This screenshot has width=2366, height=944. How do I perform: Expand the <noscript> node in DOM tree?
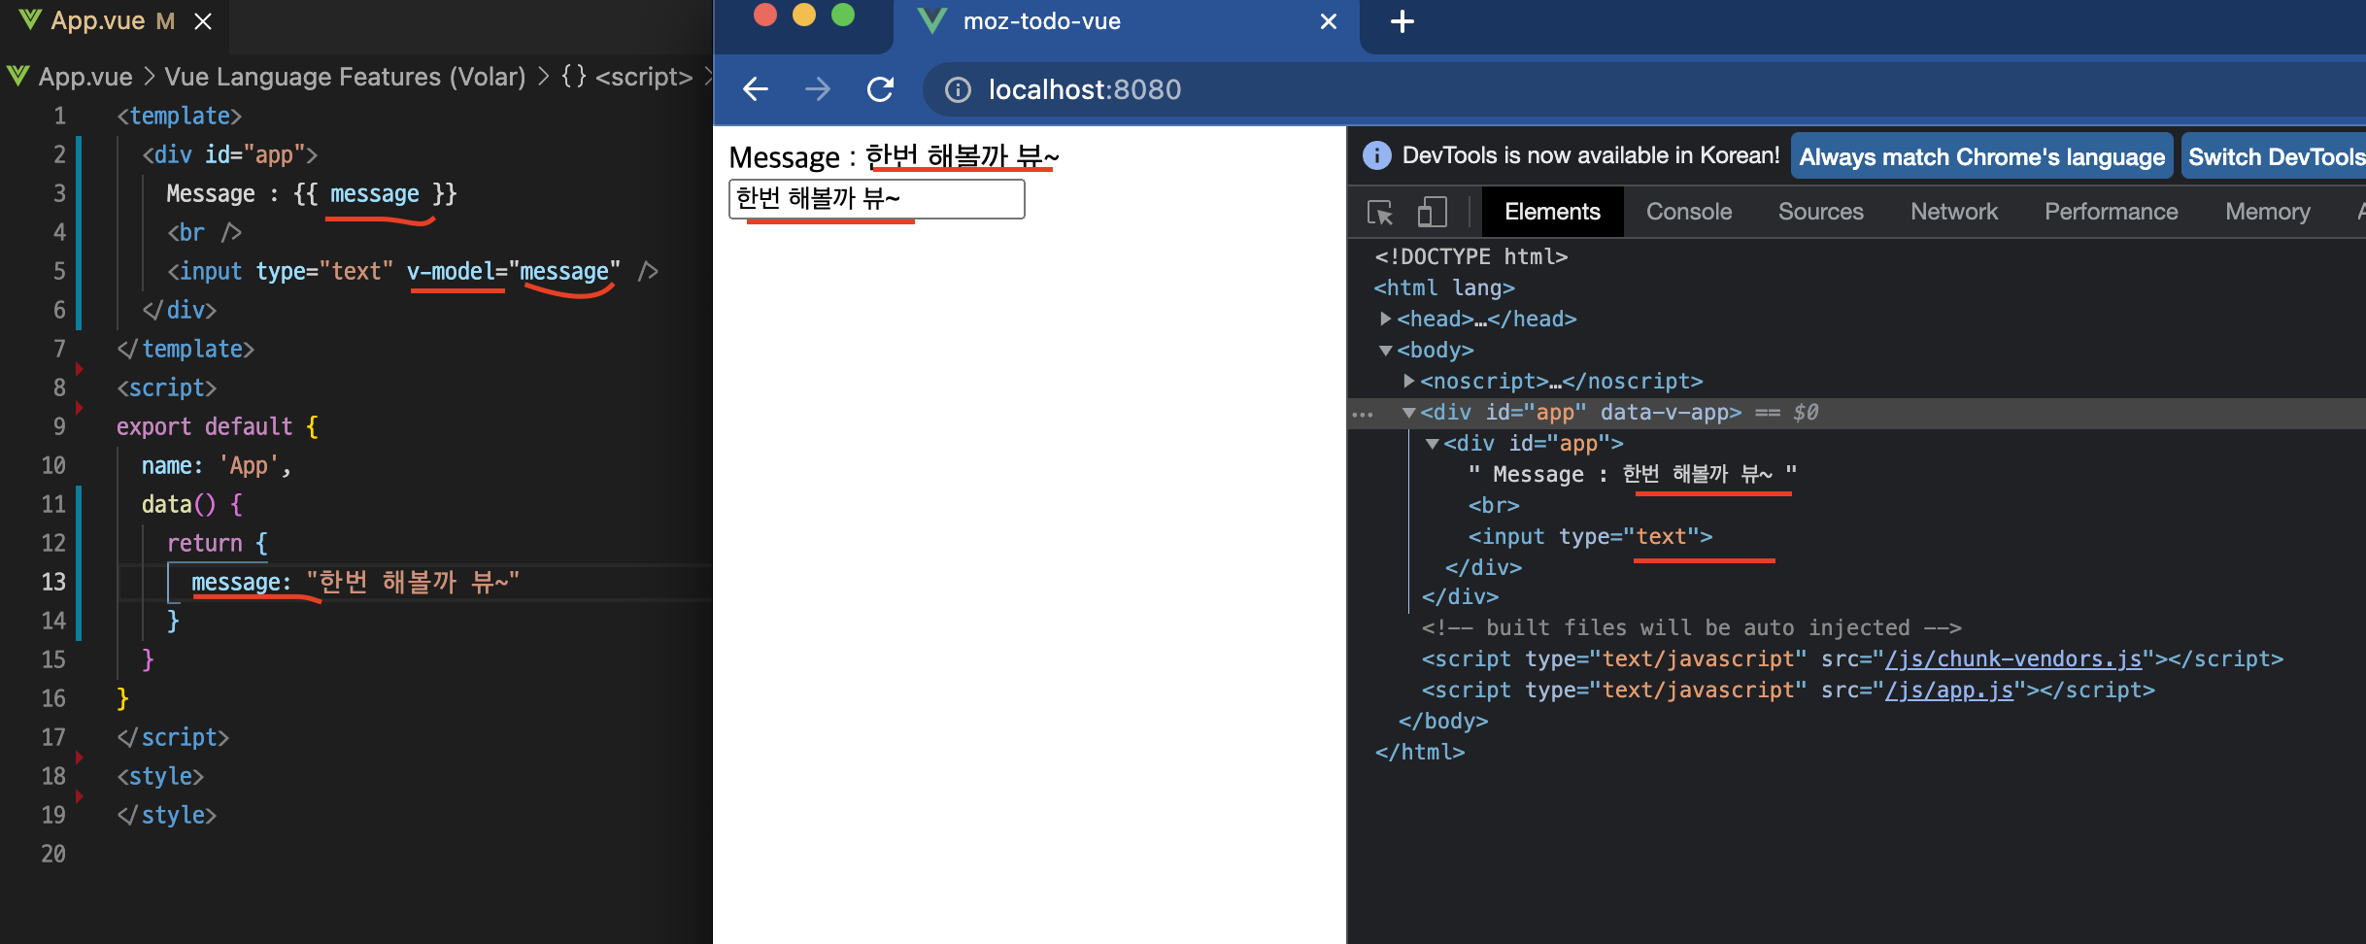(x=1409, y=381)
